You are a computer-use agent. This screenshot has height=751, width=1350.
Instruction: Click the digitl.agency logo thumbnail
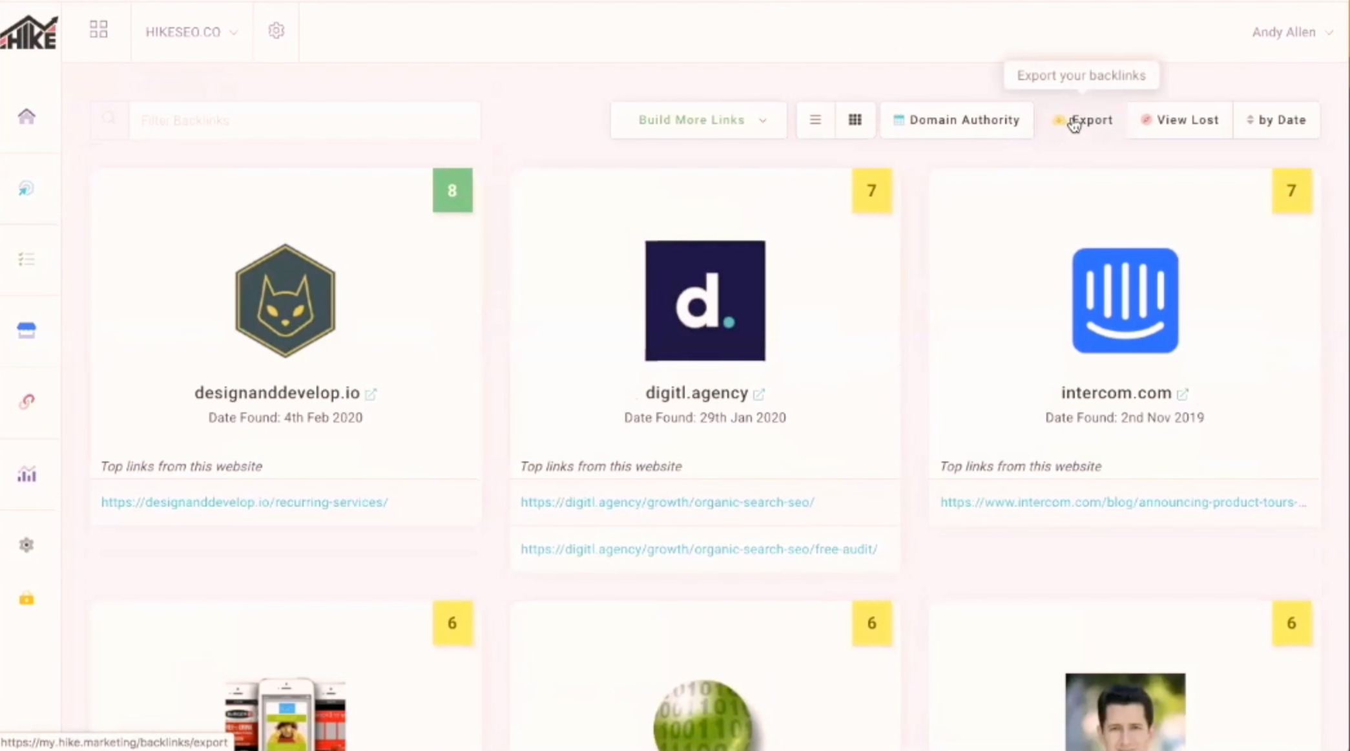(705, 301)
